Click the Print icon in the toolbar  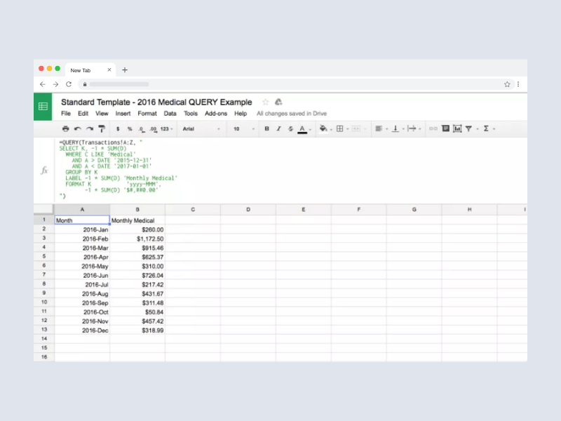[x=65, y=128]
